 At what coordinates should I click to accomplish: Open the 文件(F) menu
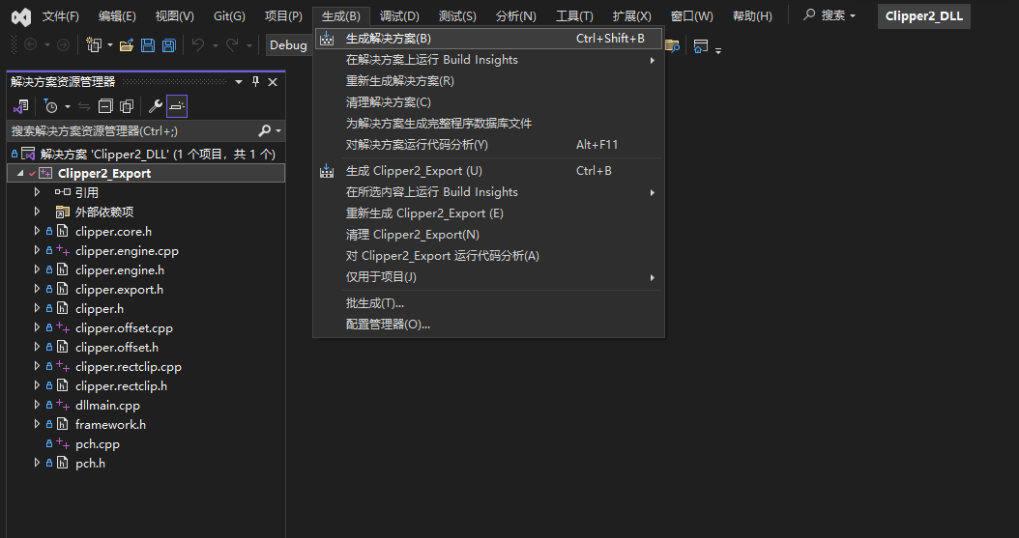[x=61, y=16]
